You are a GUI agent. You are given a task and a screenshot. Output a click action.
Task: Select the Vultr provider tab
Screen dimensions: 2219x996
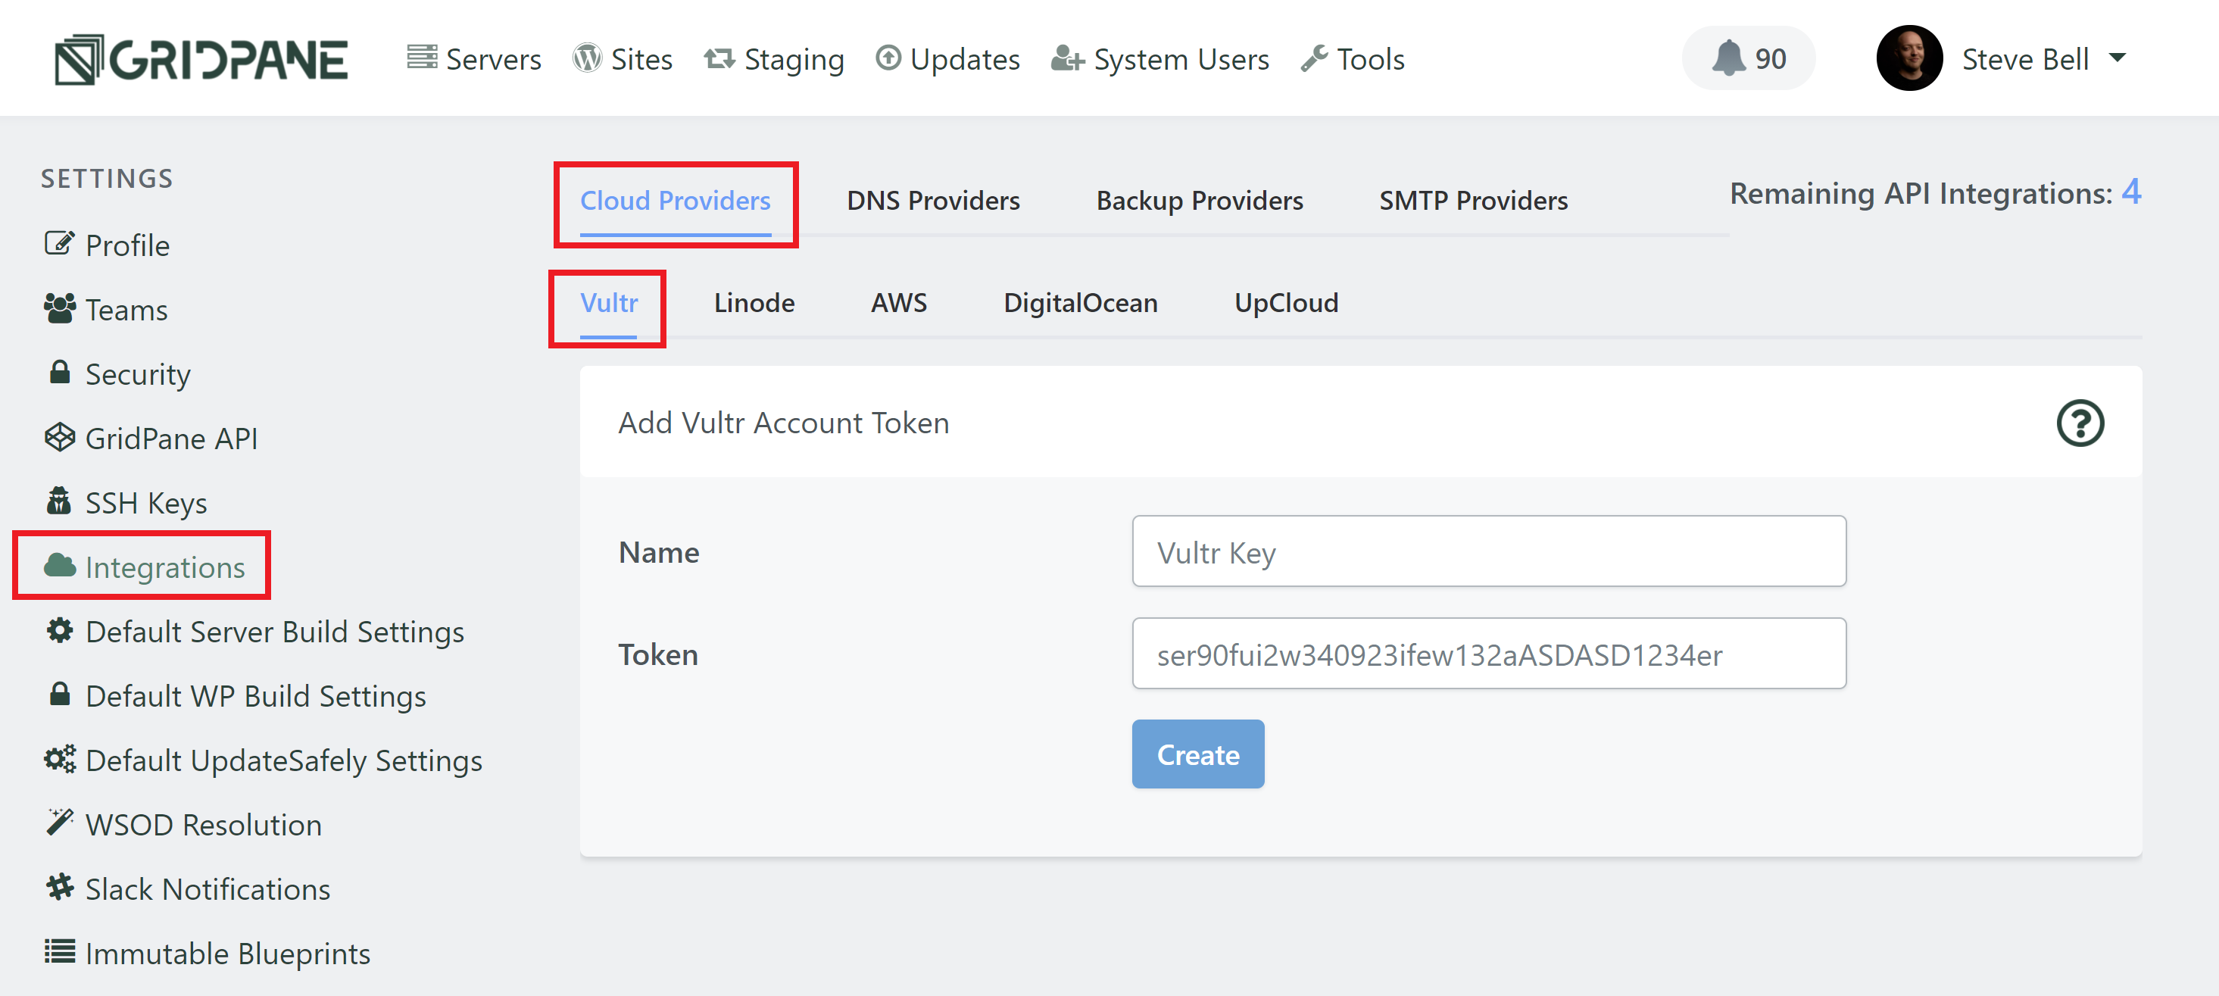coord(608,302)
